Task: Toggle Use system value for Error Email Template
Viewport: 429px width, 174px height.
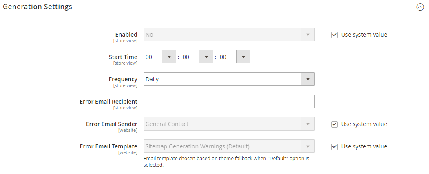Action: pos(334,146)
